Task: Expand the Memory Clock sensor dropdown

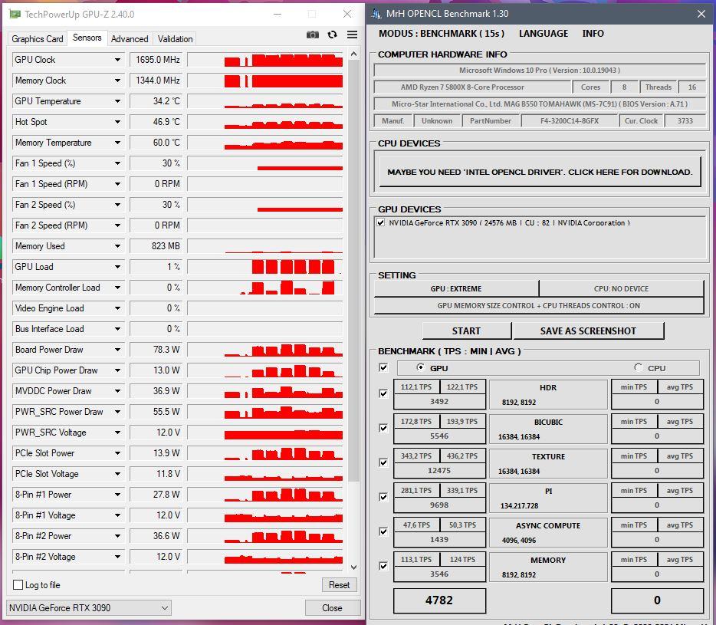Action: coord(117,81)
